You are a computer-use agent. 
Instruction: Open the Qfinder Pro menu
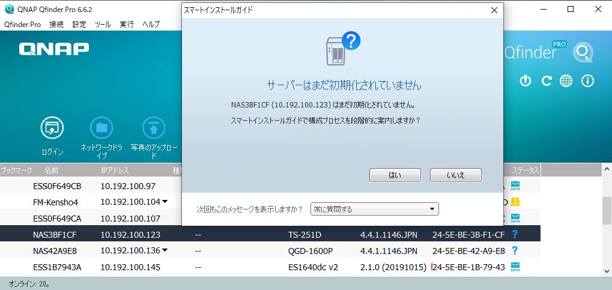pos(22,25)
